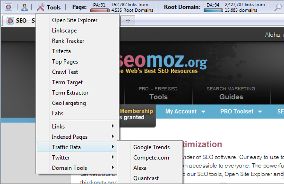Viewport: 284px width, 184px height.
Task: Click the Page Authority PA bar
Action: click(100, 10)
